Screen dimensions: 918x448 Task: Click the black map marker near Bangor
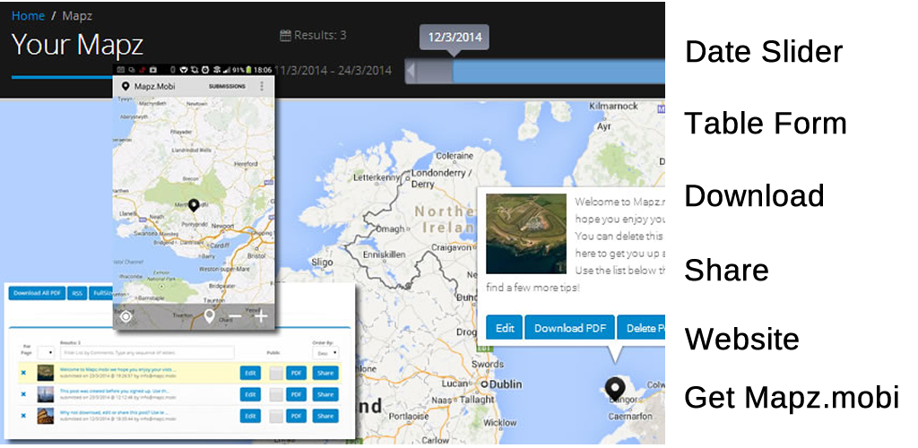pos(615,389)
